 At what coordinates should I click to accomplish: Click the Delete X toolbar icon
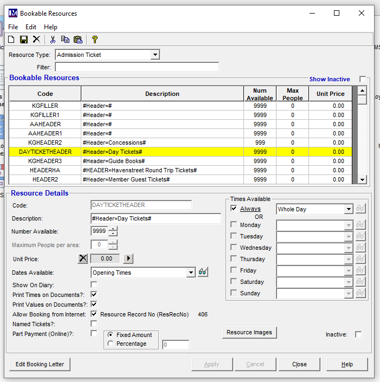click(36, 40)
